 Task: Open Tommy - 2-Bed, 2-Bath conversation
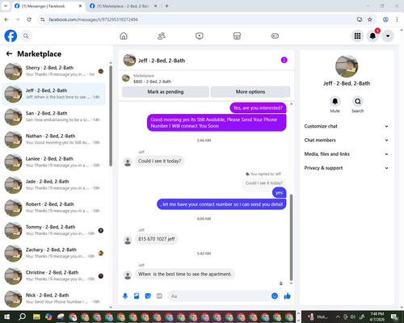pyautogui.click(x=54, y=230)
